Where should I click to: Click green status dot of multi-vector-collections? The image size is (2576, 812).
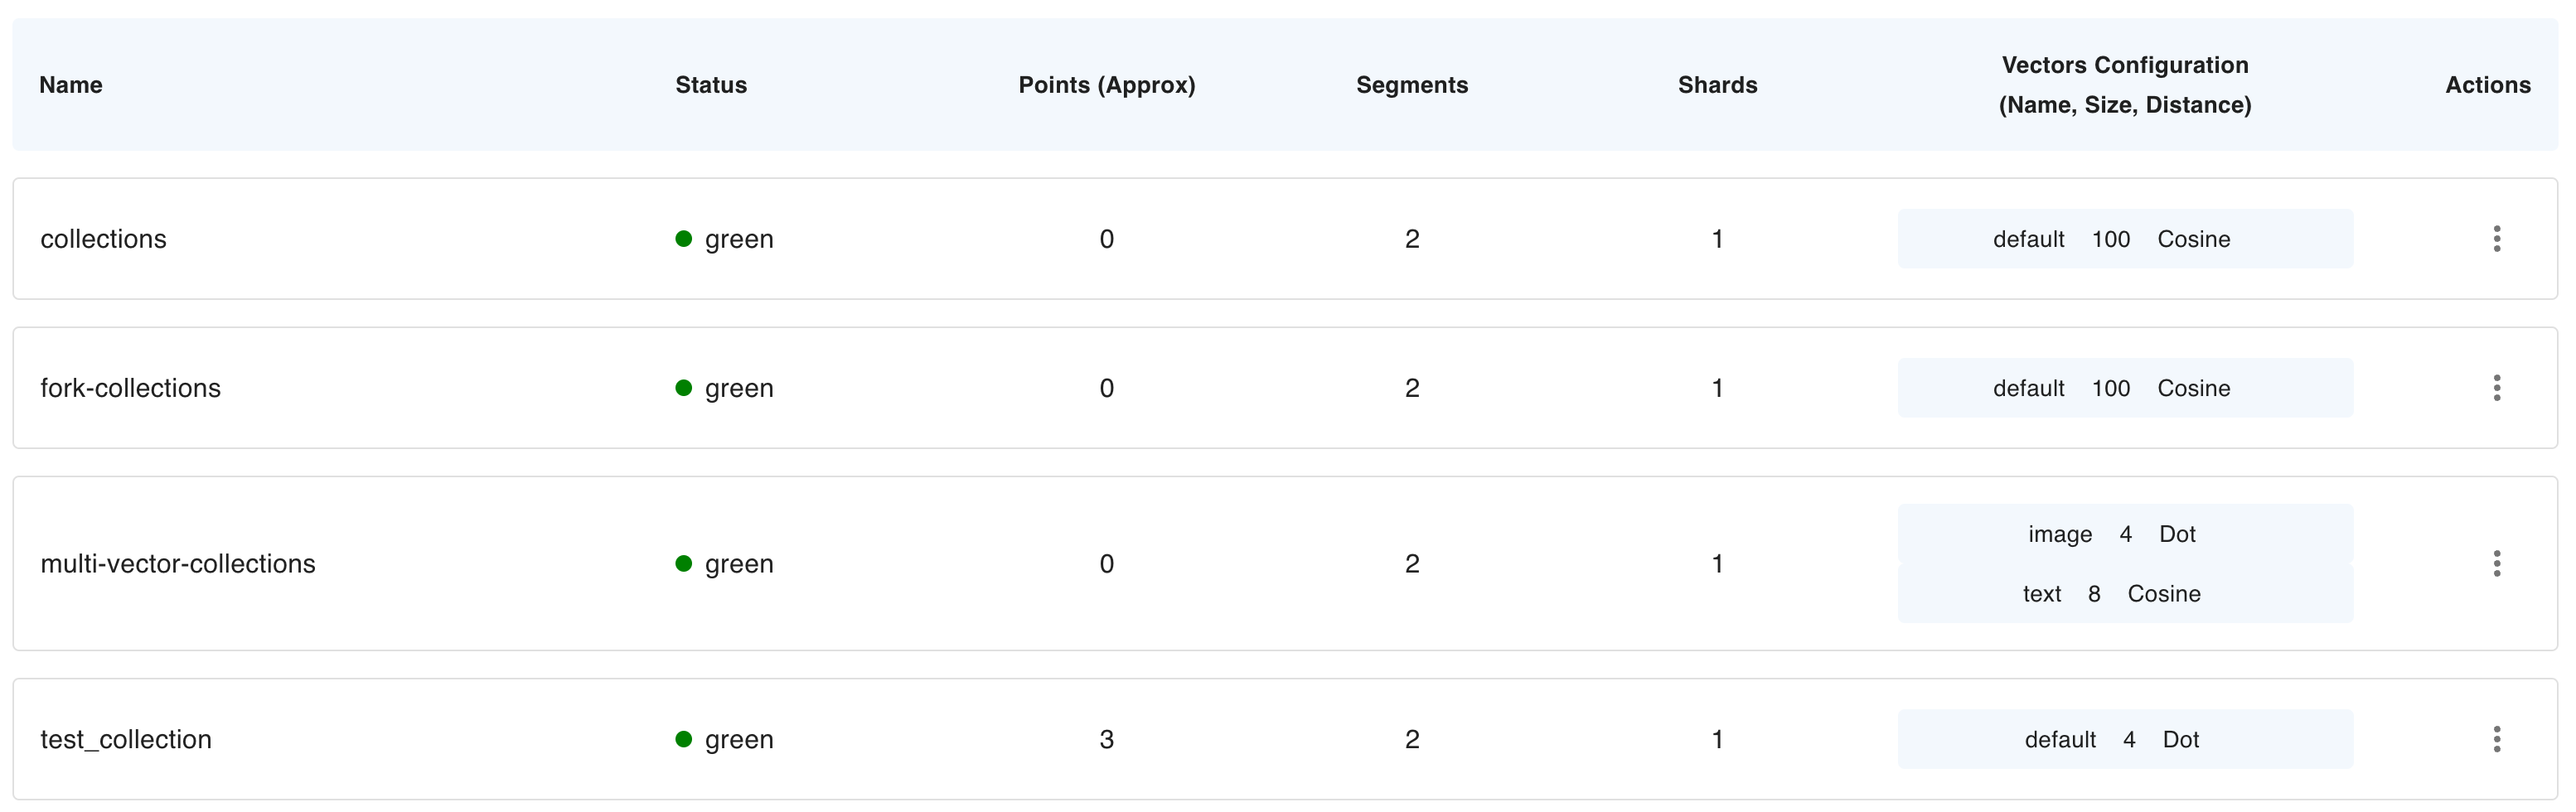684,564
